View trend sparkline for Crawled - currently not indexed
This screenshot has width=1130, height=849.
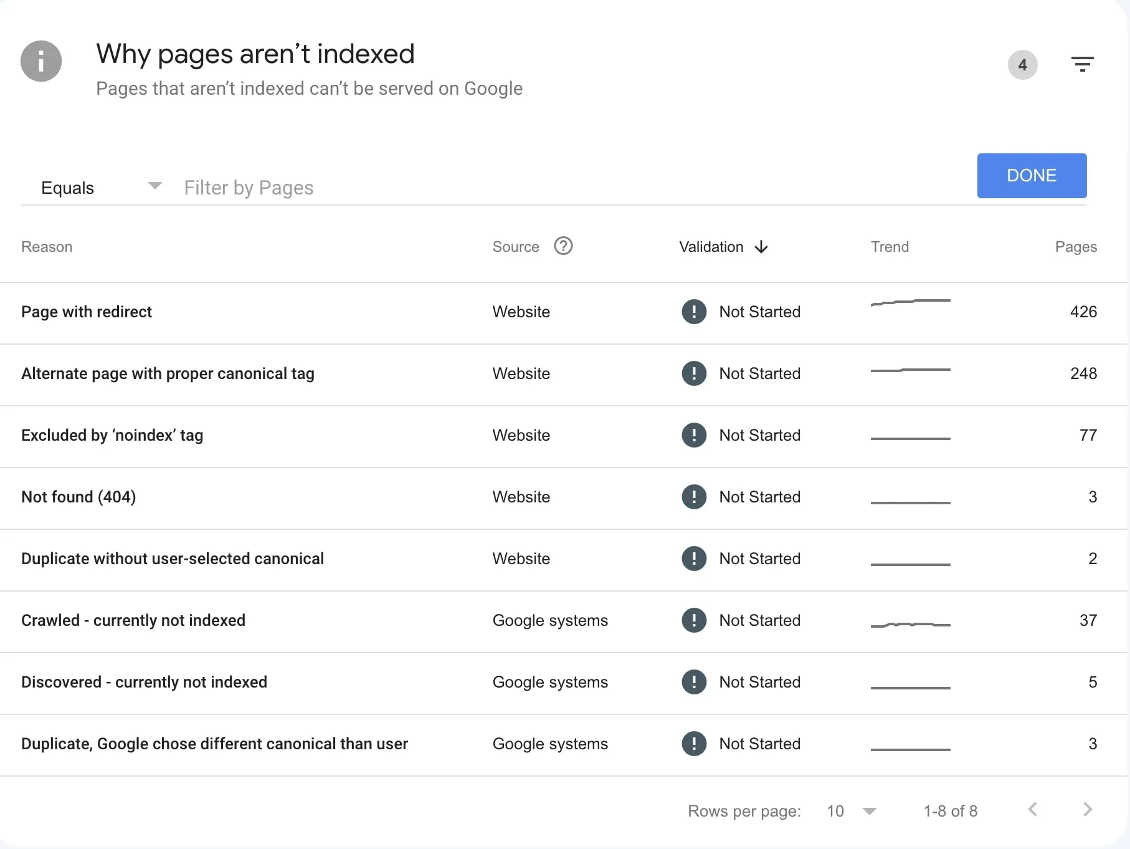(910, 624)
